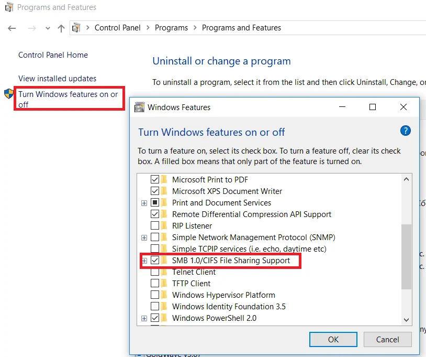
Task: Click the Windows Features help icon
Action: [x=406, y=131]
